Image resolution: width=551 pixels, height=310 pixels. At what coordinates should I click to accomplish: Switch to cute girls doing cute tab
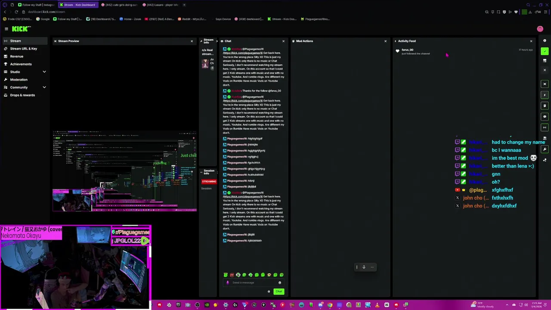(x=119, y=5)
